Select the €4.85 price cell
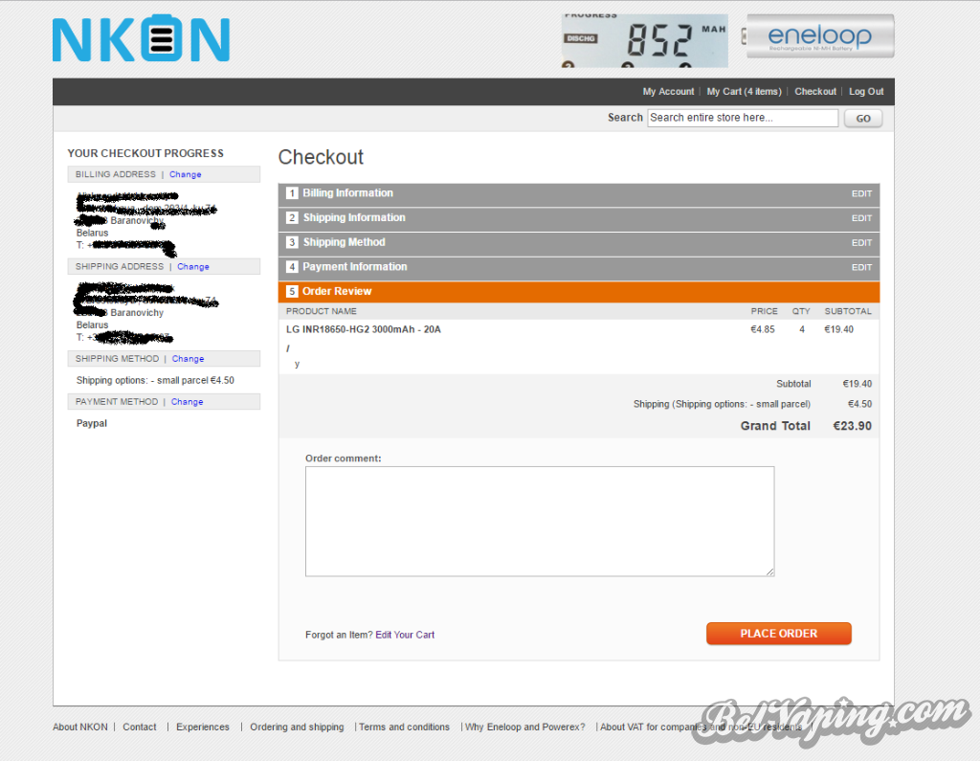The width and height of the screenshot is (980, 761). pyautogui.click(x=763, y=329)
